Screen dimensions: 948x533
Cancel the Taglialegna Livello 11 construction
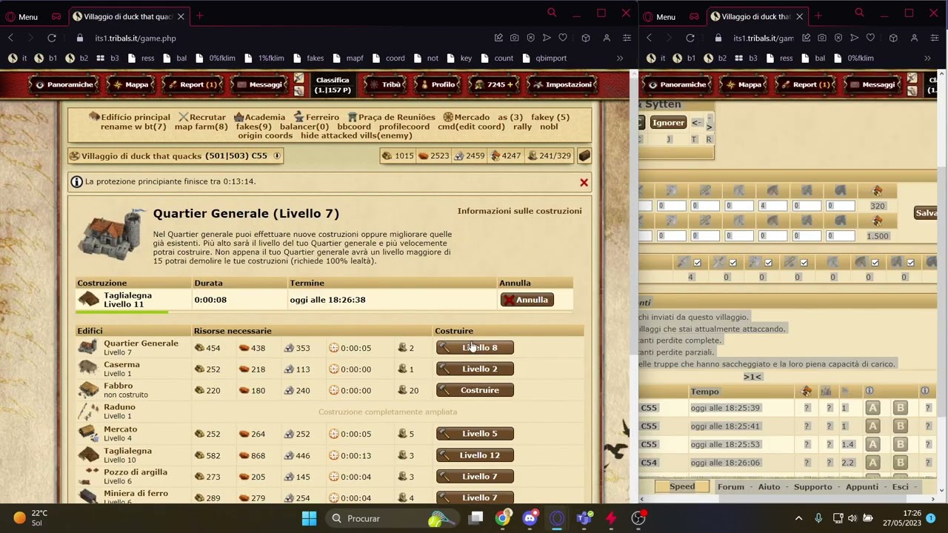pos(527,300)
